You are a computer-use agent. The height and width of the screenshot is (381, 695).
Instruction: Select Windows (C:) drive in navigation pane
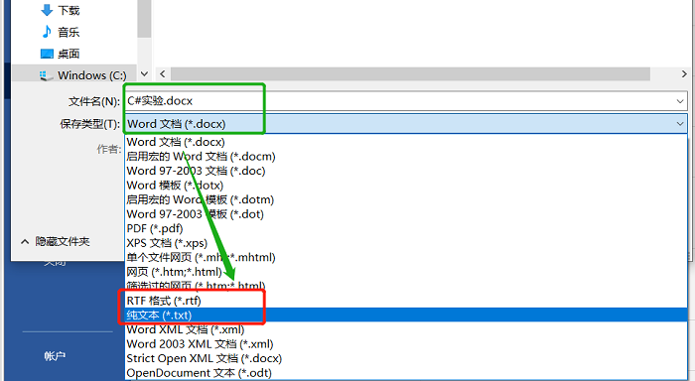tap(91, 75)
